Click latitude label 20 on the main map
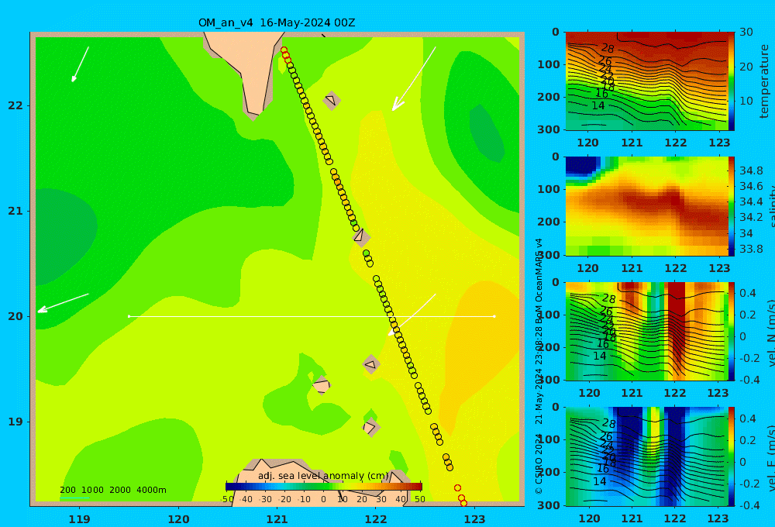The width and height of the screenshot is (775, 527). coord(15,316)
